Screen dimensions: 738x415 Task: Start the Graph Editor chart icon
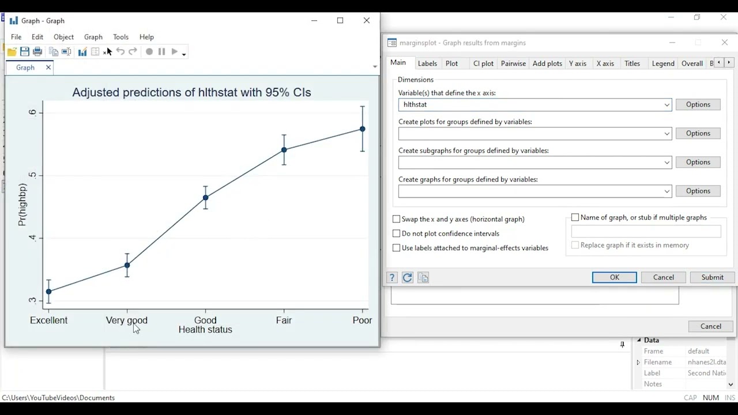tap(82, 52)
